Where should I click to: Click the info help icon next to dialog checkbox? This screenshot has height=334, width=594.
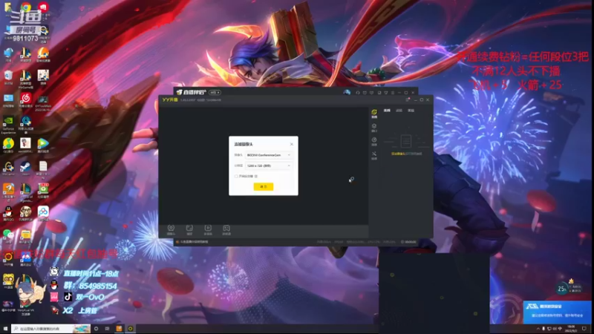pyautogui.click(x=256, y=176)
